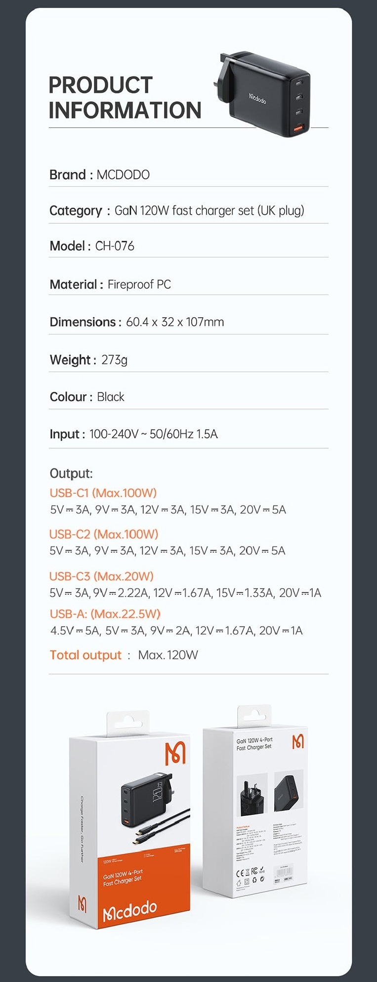This screenshot has width=377, height=982.
Task: Click the Mcdodo logo on the charger body
Action: [257, 97]
